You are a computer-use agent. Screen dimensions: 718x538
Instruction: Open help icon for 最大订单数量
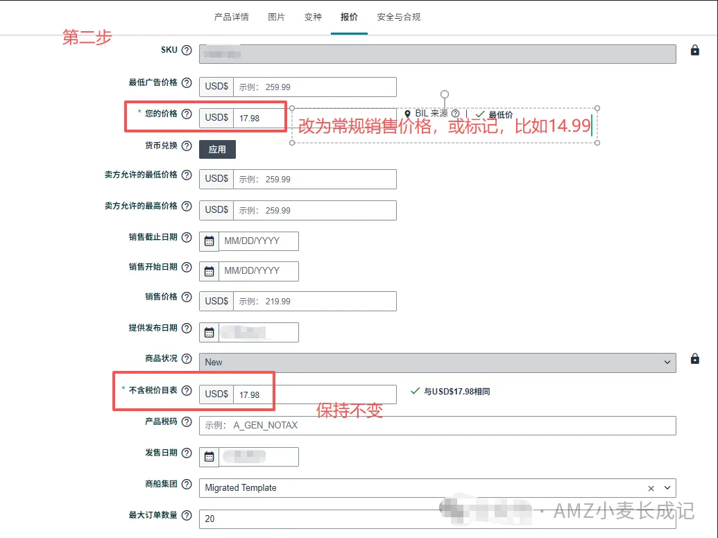(187, 515)
